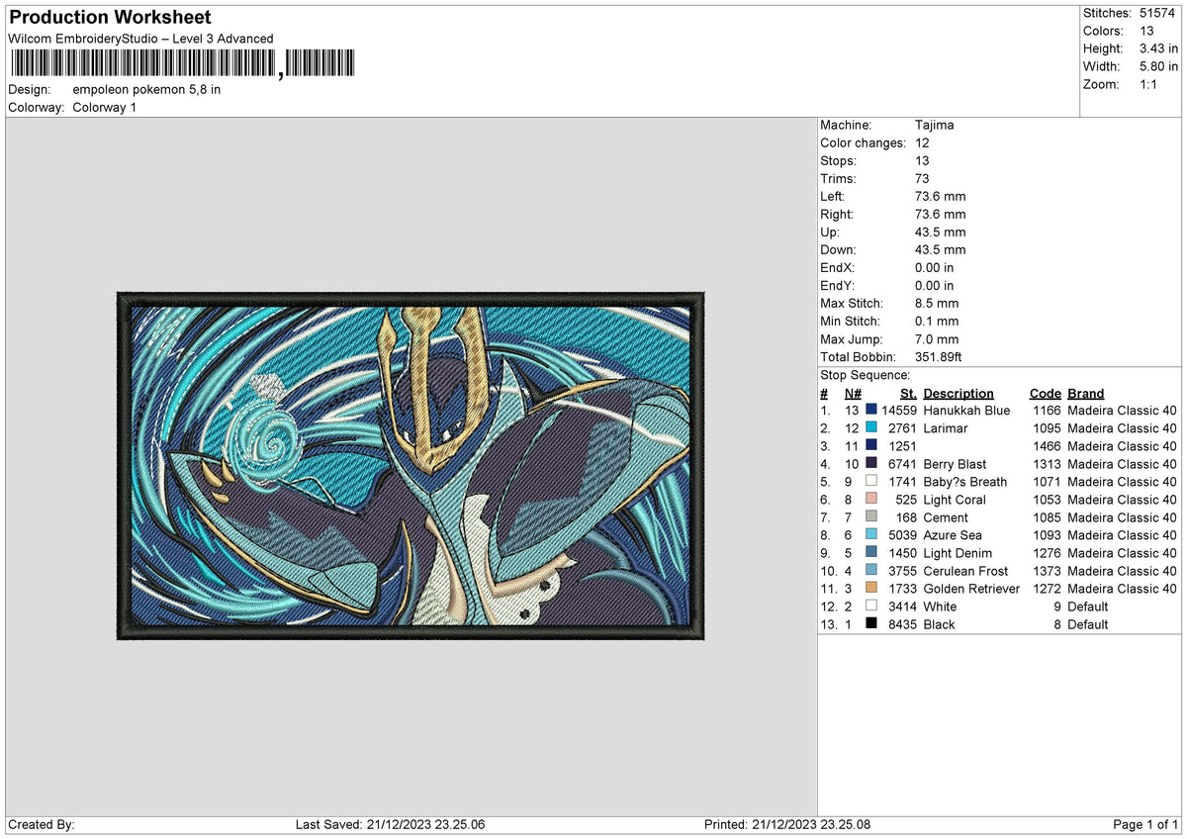Click the Colorway 1 value

coord(104,107)
